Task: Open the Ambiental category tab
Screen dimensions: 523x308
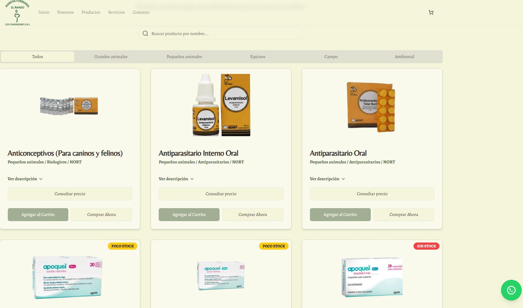Action: click(404, 57)
